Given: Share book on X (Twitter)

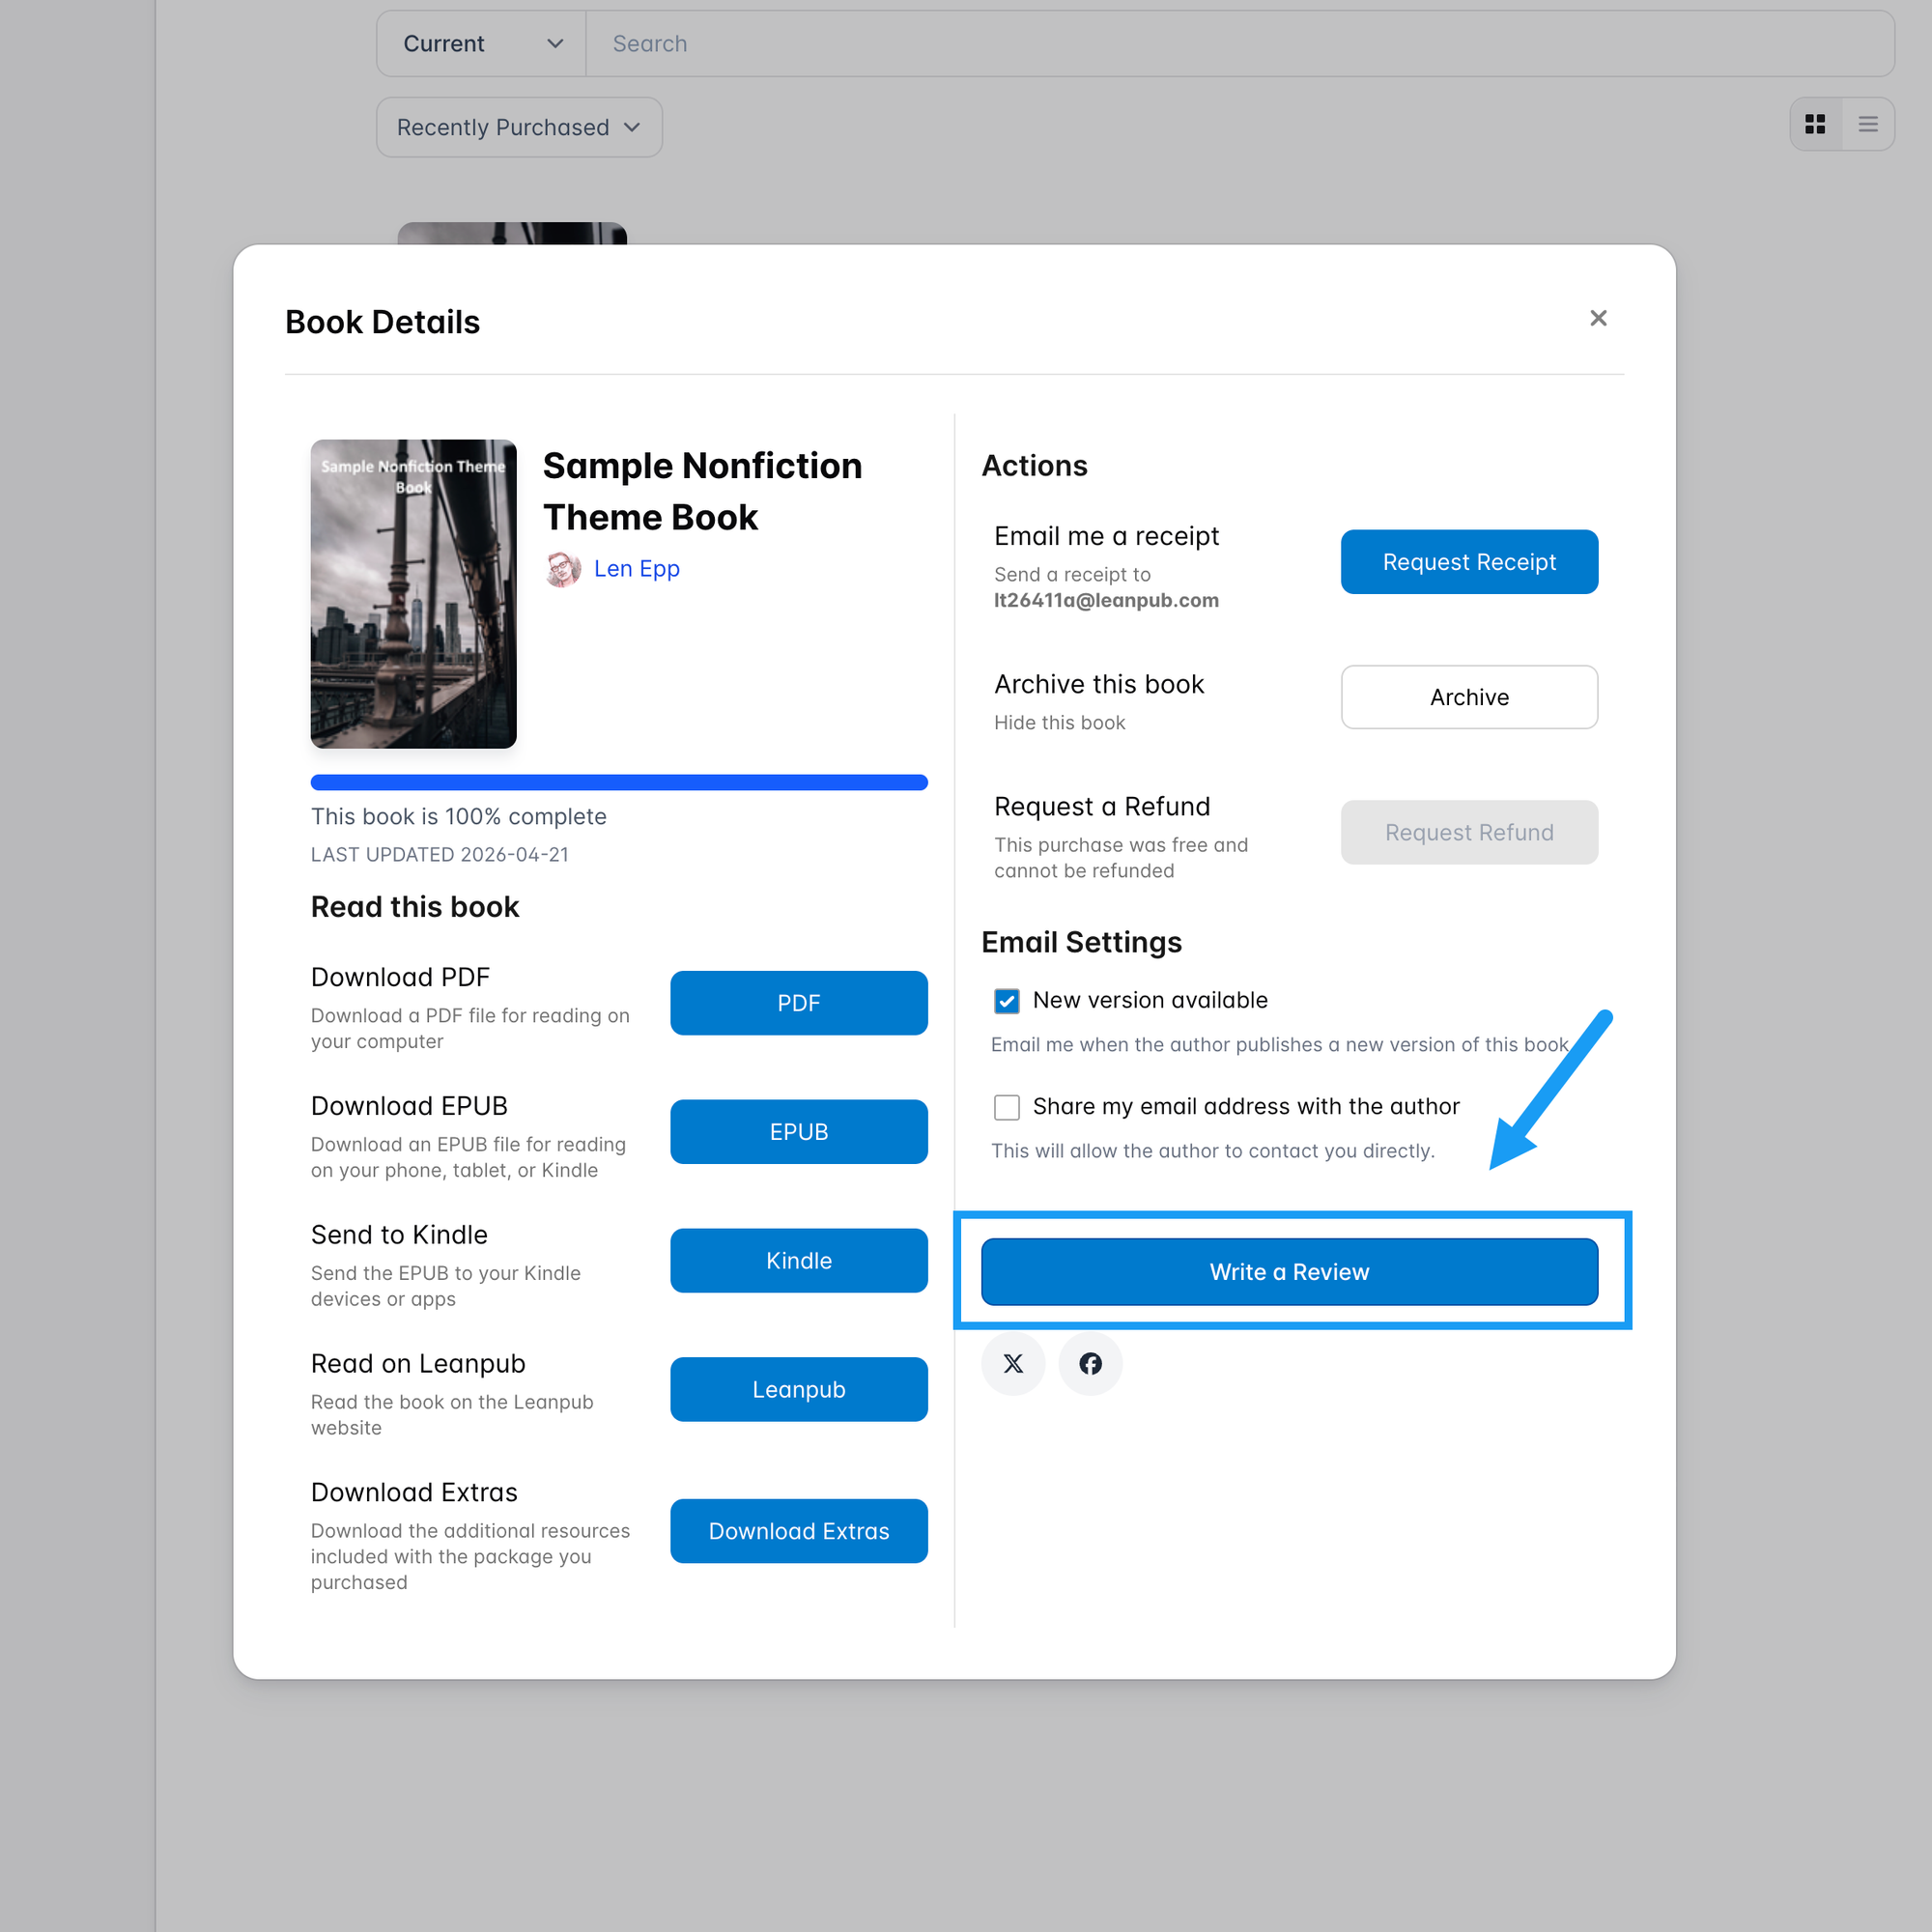Looking at the screenshot, I should (1013, 1363).
